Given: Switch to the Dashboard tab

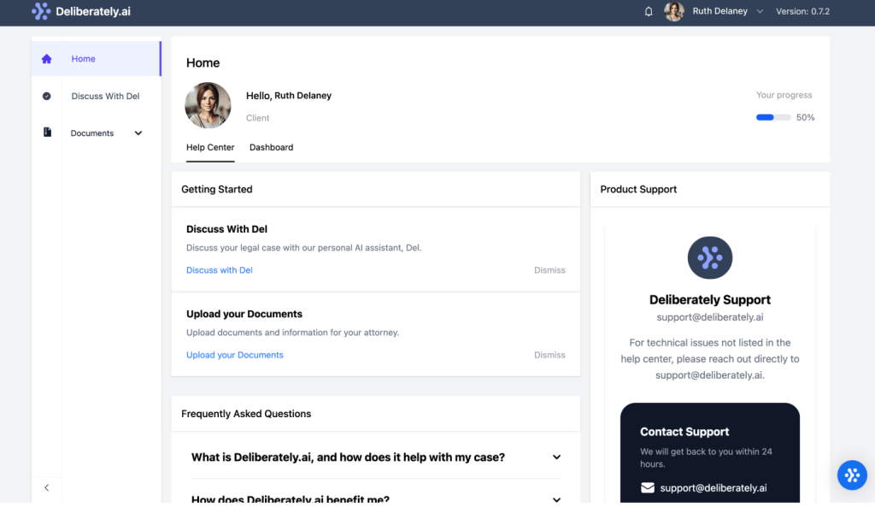Looking at the screenshot, I should pyautogui.click(x=271, y=148).
